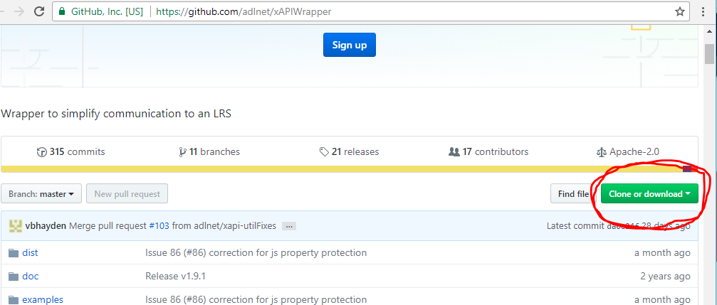This screenshot has width=717, height=305.
Task: Click the releases tag icon
Action: pyautogui.click(x=324, y=152)
